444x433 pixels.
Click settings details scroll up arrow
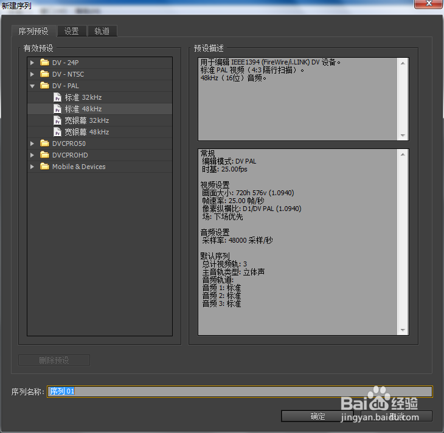point(403,154)
